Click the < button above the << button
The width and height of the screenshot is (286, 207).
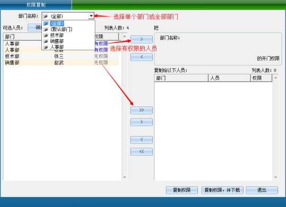(x=142, y=140)
